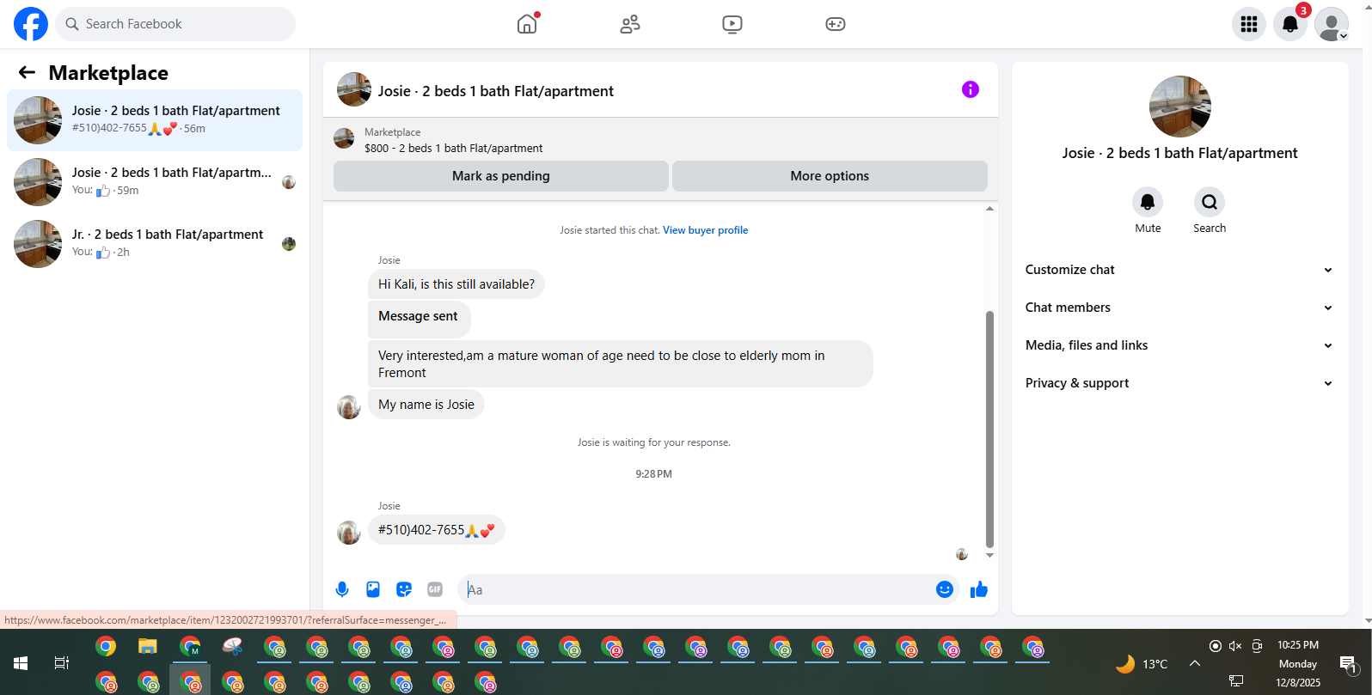
Task: Expand the Chat members section
Action: point(1179,308)
